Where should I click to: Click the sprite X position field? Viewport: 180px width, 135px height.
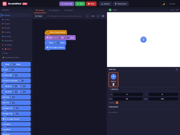128,94
